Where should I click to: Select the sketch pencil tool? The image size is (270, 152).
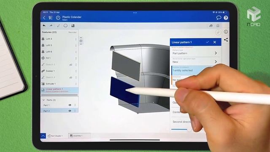click(x=58, y=26)
